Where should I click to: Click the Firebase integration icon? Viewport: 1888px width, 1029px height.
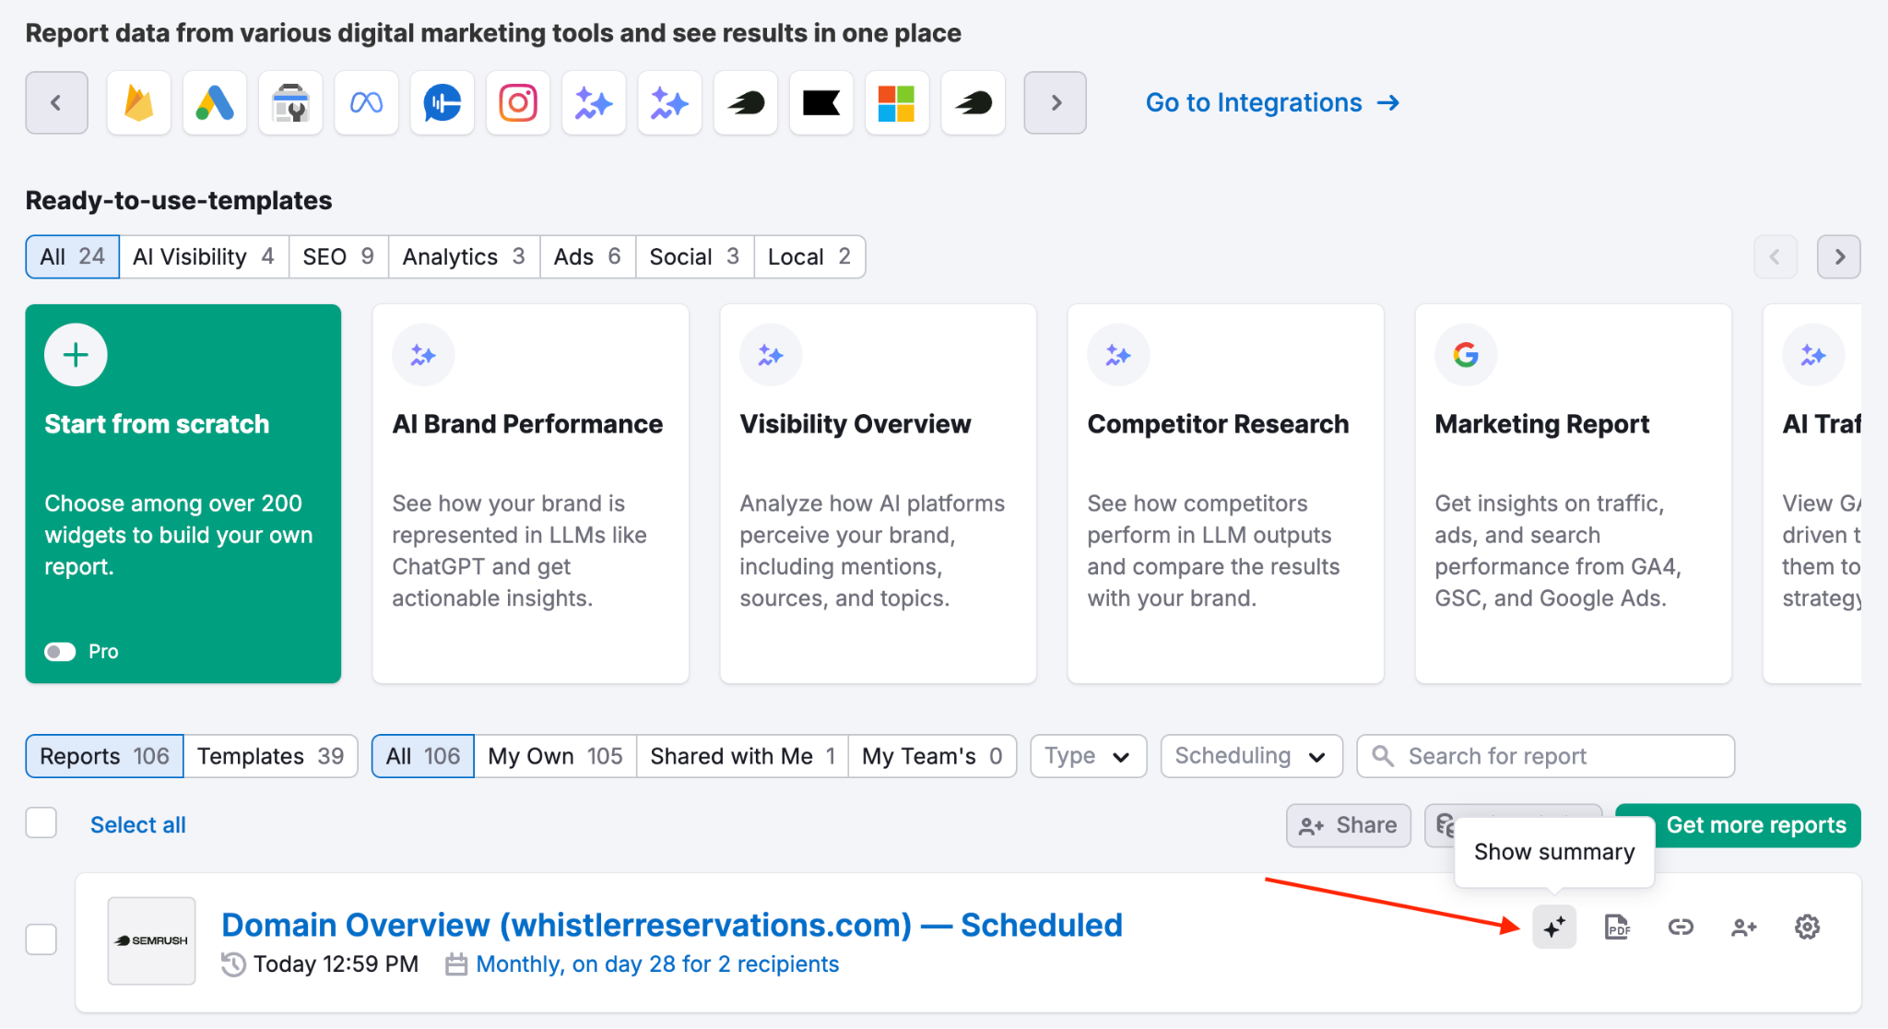click(139, 103)
